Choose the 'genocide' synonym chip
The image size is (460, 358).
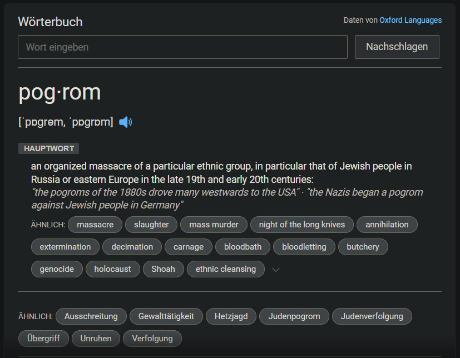57,269
